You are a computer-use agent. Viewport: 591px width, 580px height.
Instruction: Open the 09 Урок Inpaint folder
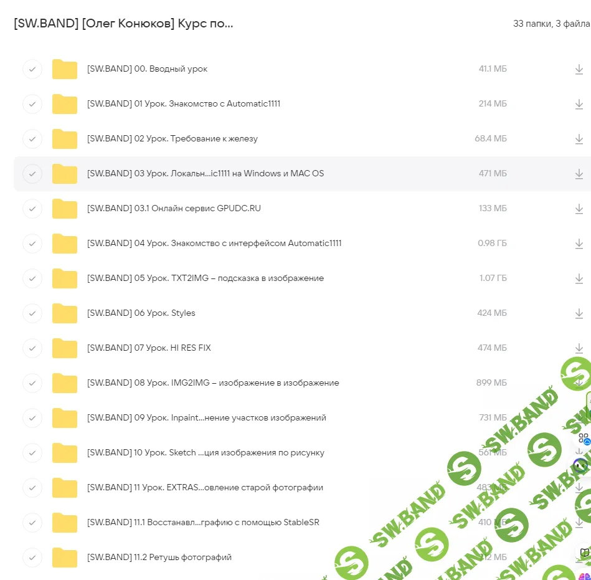coord(206,417)
